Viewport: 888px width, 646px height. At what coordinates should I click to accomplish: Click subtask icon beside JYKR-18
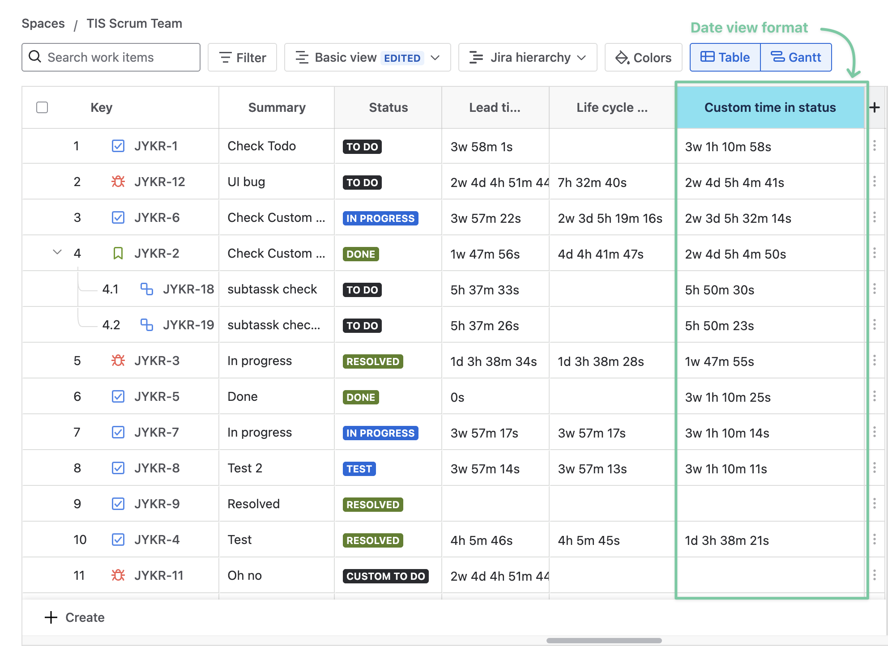coord(146,289)
